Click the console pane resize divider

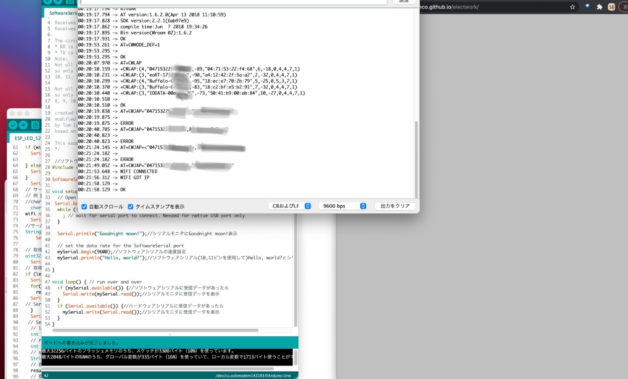click(x=170, y=334)
